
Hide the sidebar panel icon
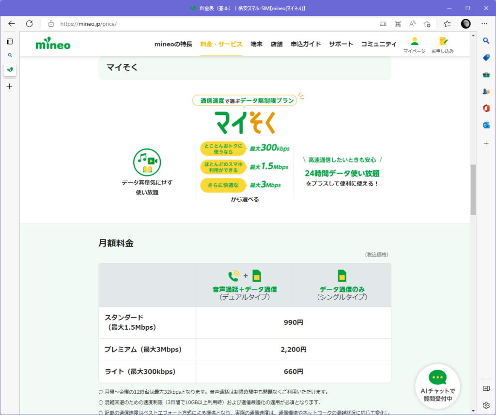pyautogui.click(x=486, y=388)
